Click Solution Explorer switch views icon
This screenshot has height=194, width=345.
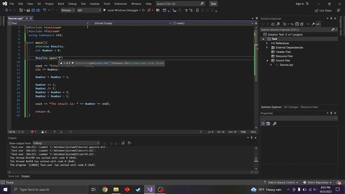[x=278, y=24]
